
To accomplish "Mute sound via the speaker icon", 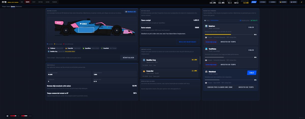I will 8,116.
